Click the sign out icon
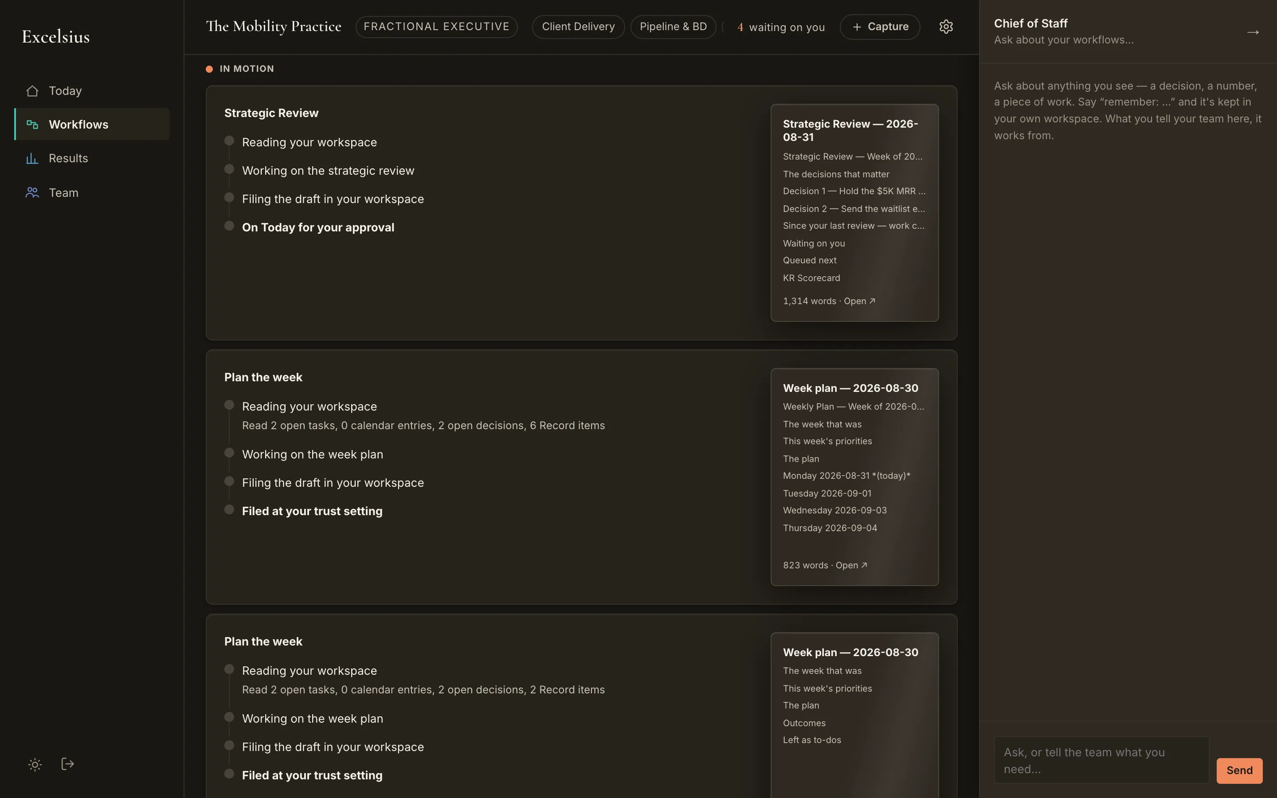 67,764
